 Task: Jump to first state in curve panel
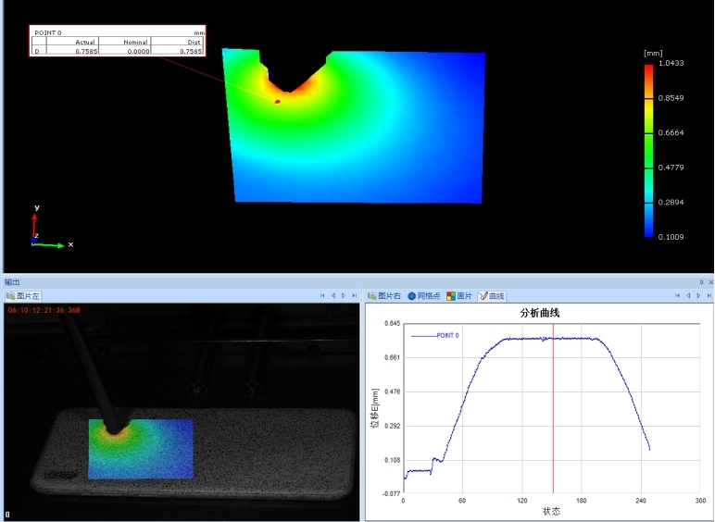click(x=677, y=296)
